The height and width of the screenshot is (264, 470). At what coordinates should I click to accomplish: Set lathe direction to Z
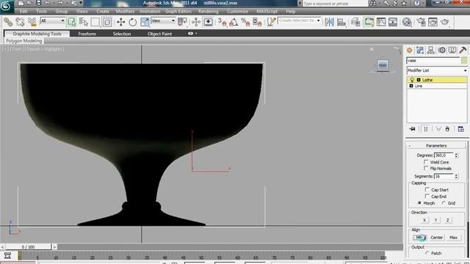tap(447, 220)
